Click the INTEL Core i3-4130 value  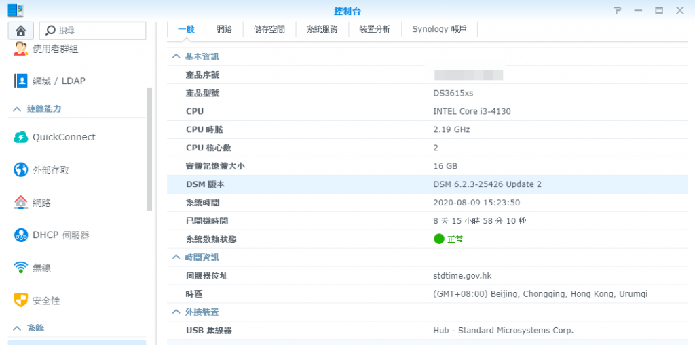tap(472, 112)
